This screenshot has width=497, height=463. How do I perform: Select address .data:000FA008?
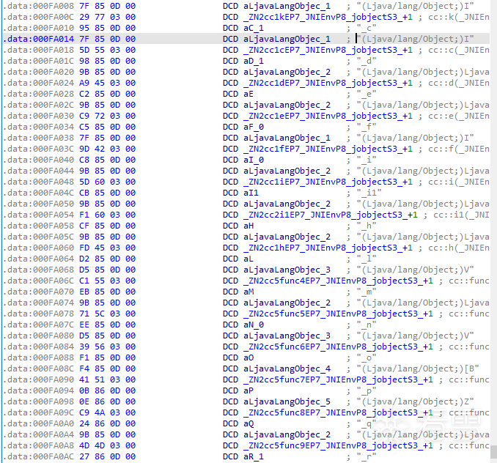[x=38, y=6]
